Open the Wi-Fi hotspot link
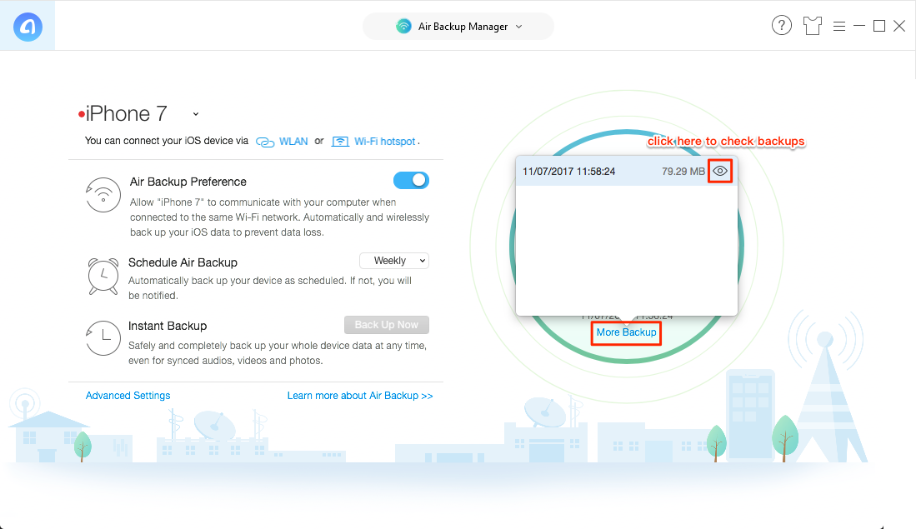This screenshot has height=529, width=916. [x=384, y=142]
